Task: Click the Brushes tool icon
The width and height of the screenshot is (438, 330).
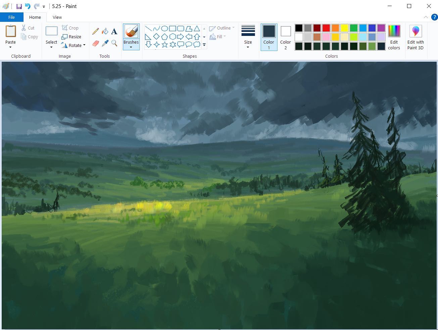Action: (131, 32)
